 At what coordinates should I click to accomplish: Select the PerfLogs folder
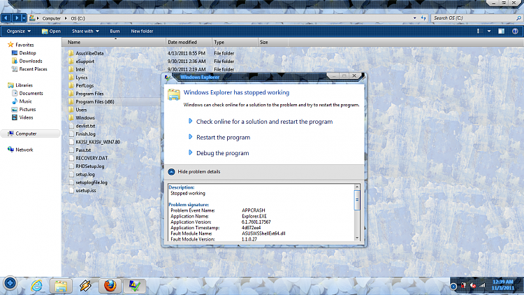click(x=81, y=85)
